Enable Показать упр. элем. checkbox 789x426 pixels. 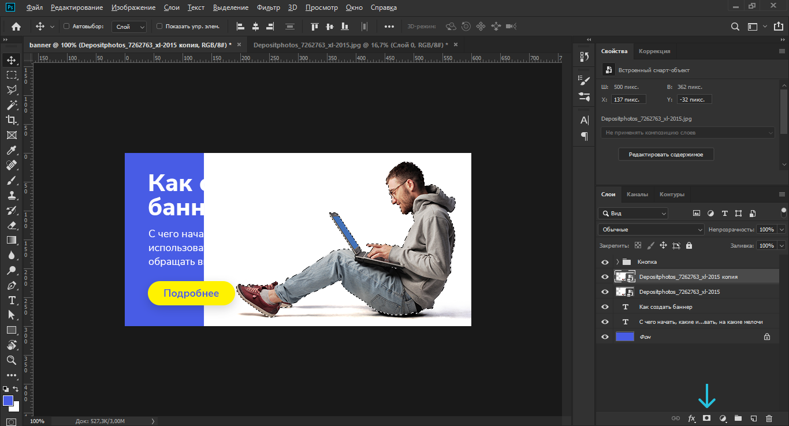click(x=160, y=27)
